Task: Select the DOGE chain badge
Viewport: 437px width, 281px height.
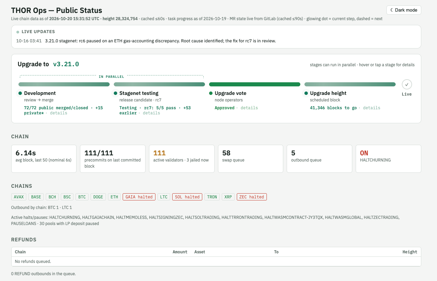Action: (x=98, y=197)
